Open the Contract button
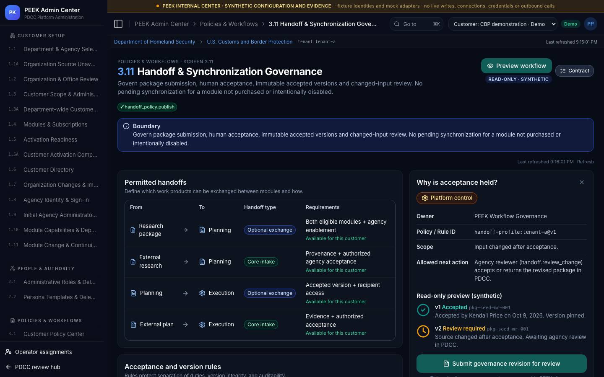The height and width of the screenshot is (377, 604). point(575,71)
